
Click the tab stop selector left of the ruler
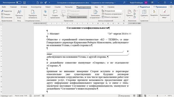1,23
